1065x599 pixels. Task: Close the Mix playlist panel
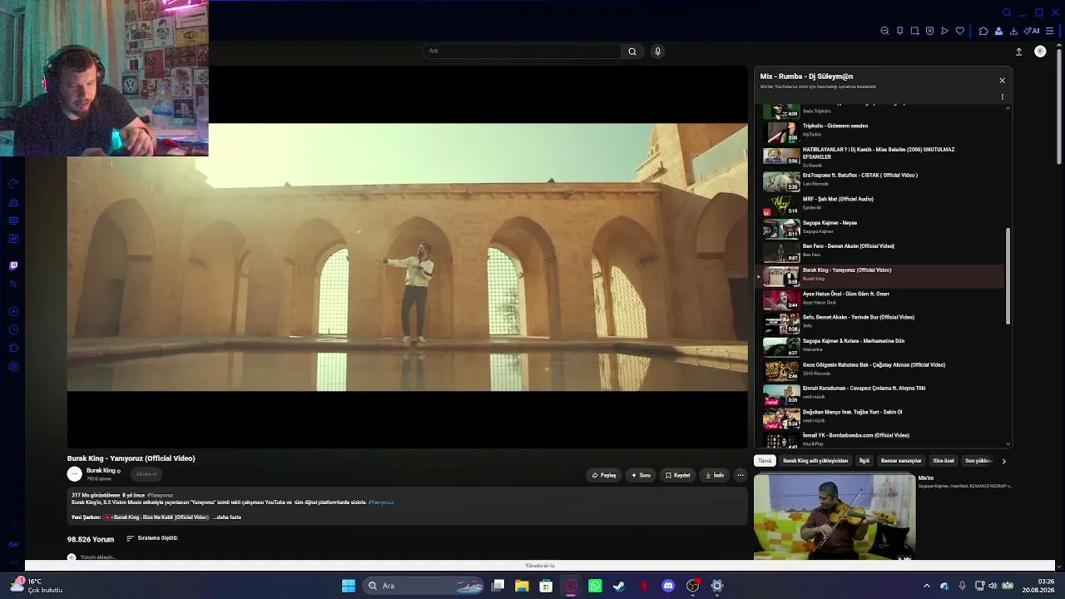1002,81
